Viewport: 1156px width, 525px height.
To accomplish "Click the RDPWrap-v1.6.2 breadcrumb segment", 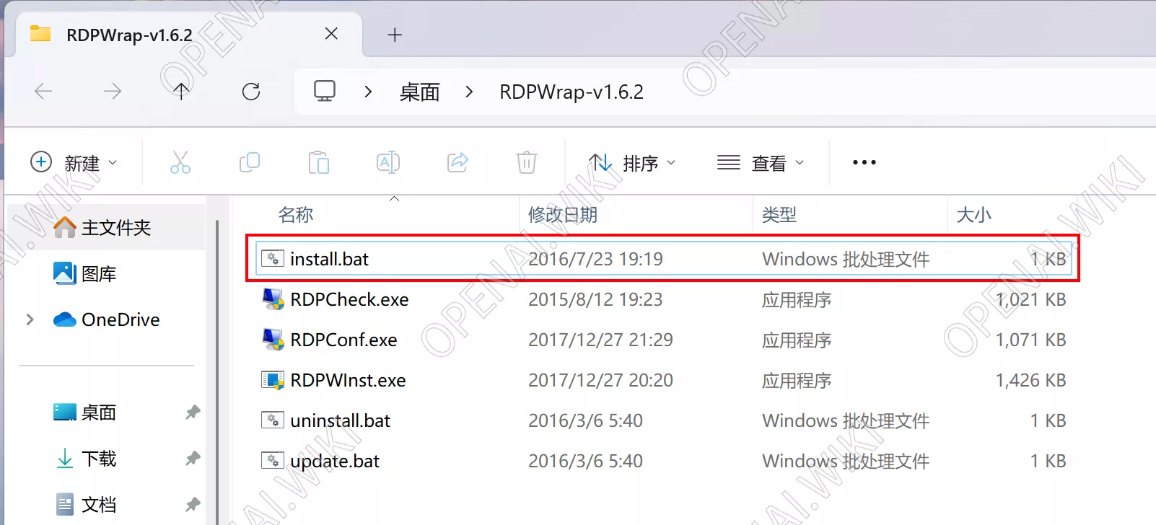I will coord(572,92).
